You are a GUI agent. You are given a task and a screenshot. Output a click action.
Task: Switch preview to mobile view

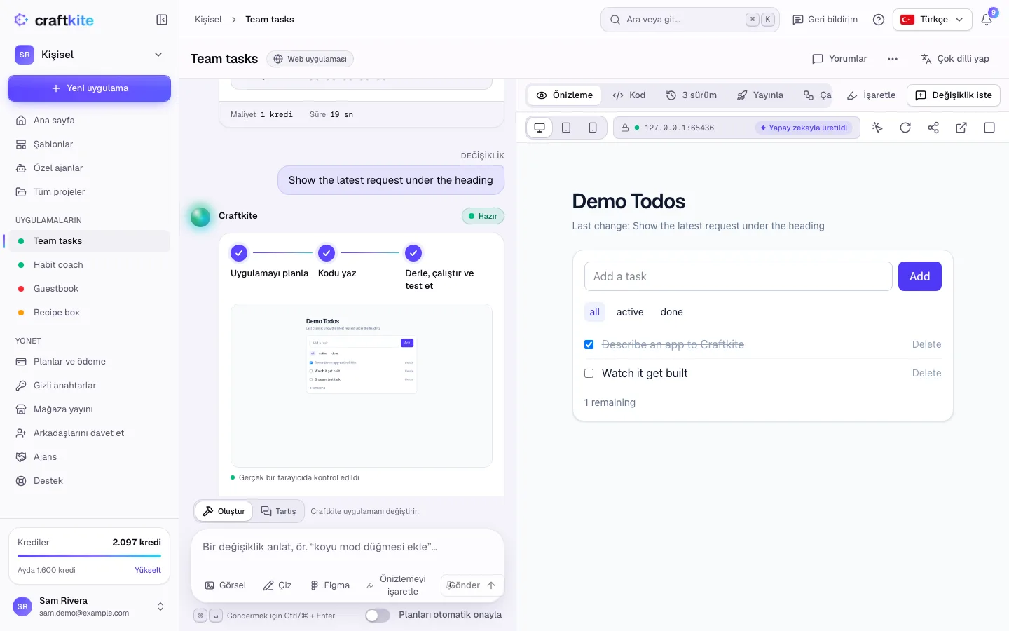click(x=593, y=128)
